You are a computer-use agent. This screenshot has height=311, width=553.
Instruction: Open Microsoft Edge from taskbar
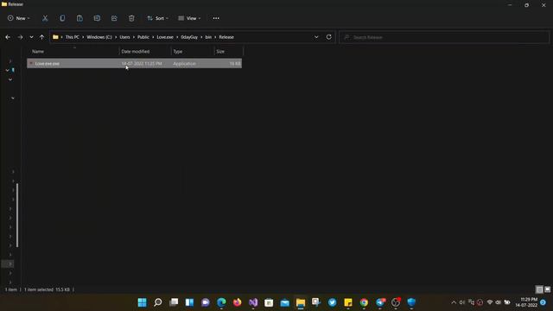click(221, 302)
